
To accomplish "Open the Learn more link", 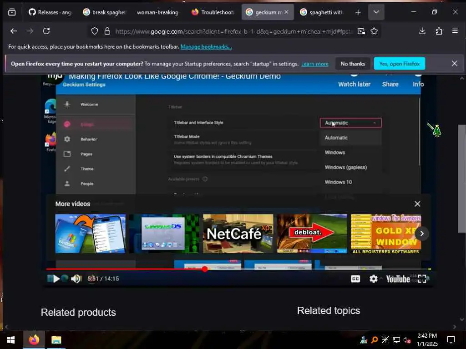I will tap(315, 64).
